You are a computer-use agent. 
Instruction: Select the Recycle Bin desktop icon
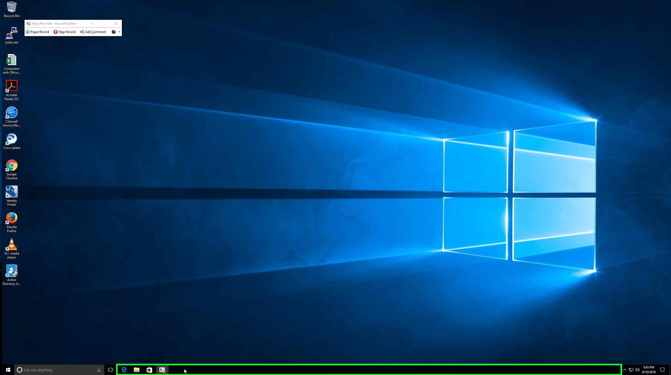[12, 9]
